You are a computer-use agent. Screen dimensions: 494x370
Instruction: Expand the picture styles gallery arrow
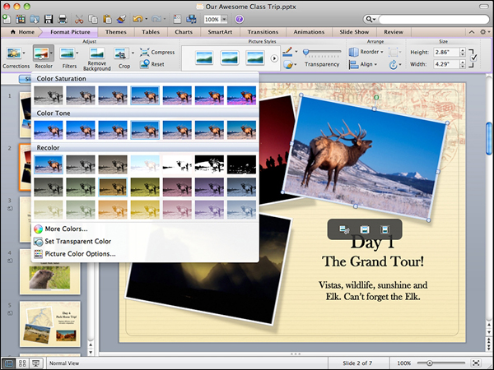coord(274,58)
